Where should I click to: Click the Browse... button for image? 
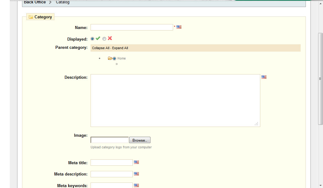coord(140,140)
